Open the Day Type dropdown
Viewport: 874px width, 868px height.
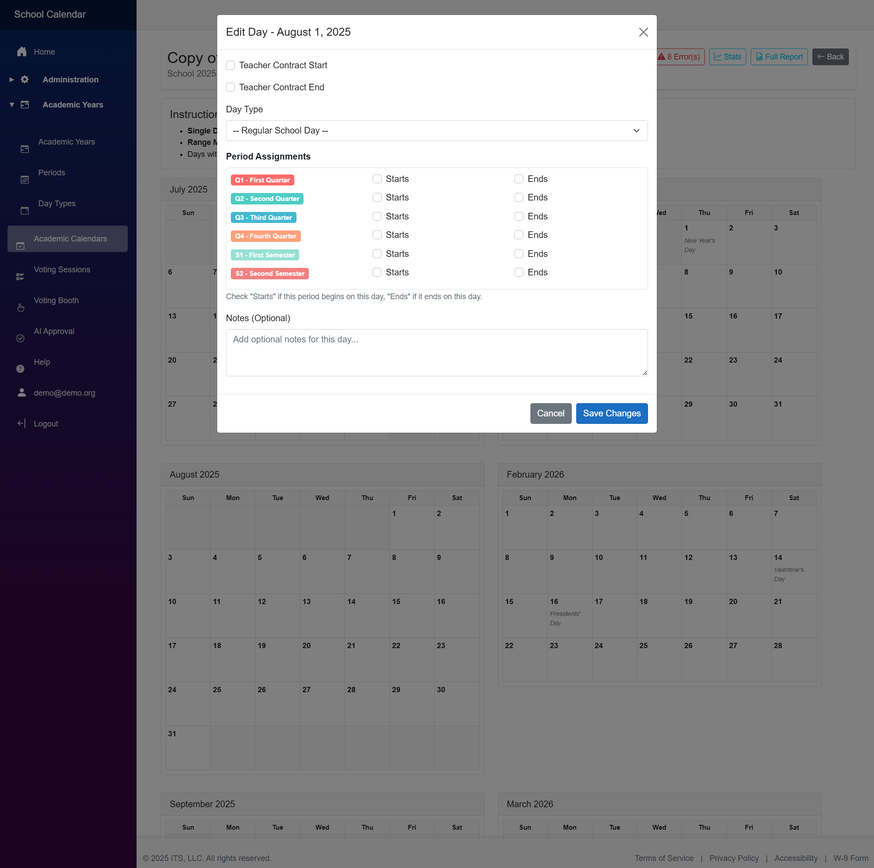(x=437, y=130)
